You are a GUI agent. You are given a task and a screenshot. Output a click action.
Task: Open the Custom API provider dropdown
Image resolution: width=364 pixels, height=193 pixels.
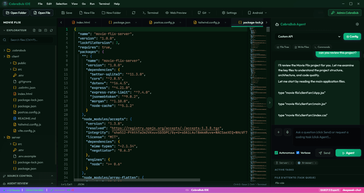point(308,36)
